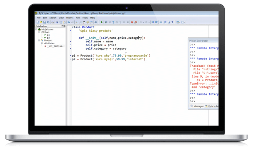
Task: Start debugging with the Debug icon
Action: pos(106,22)
